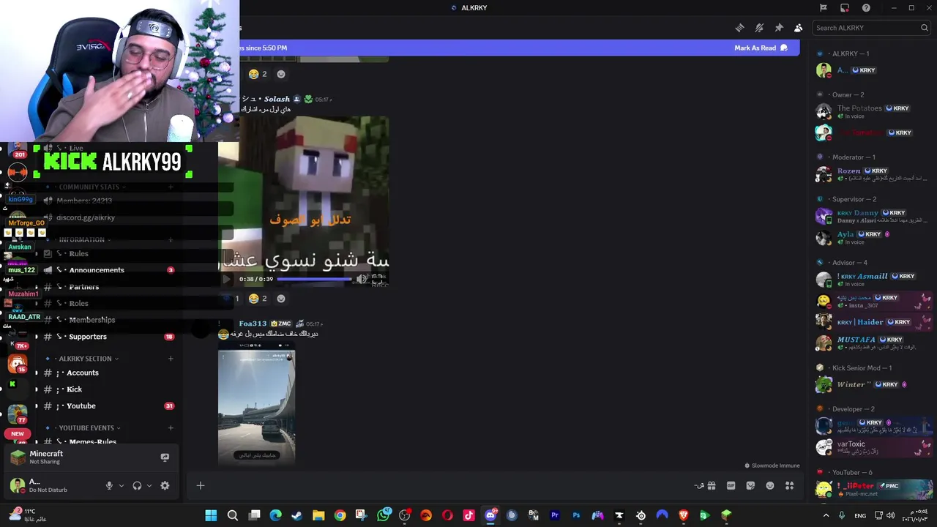Open Solash's user profile name
The height and width of the screenshot is (527, 937).
click(277, 99)
